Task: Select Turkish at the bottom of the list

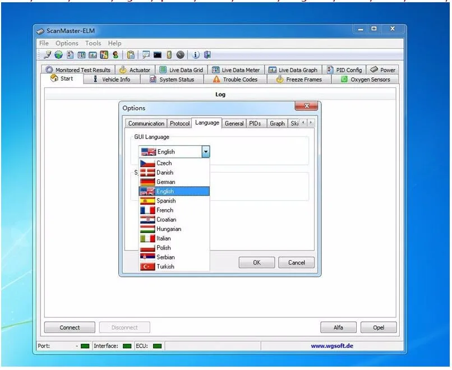Action: pos(165,266)
